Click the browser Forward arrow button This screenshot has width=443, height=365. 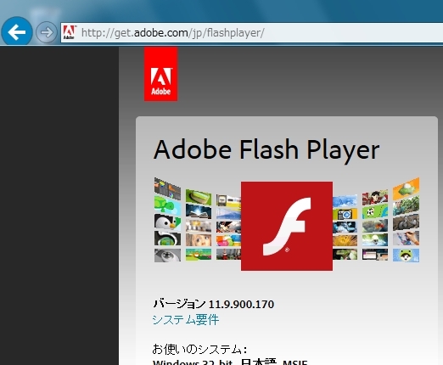47,32
